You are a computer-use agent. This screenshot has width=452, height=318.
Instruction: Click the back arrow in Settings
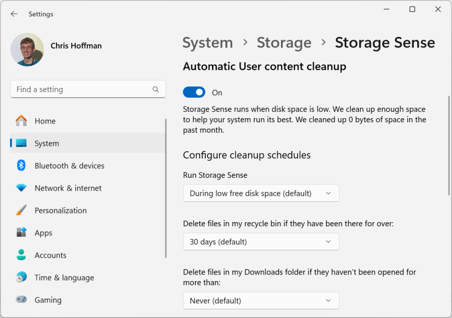[x=14, y=14]
